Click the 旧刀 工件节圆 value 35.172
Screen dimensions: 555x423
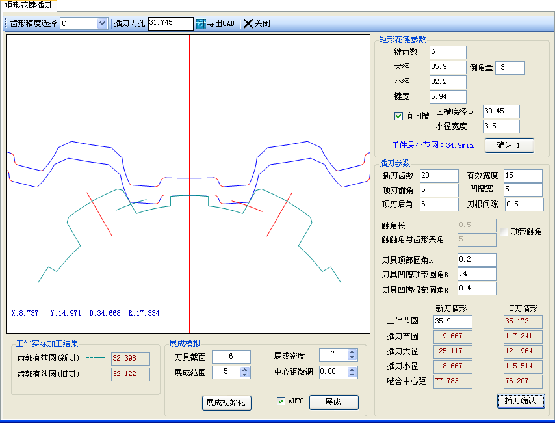point(523,321)
